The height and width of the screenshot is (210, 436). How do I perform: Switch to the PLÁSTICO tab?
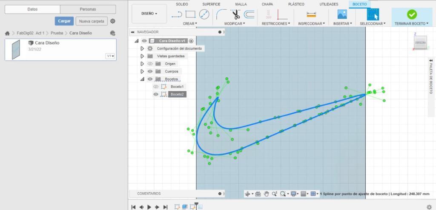296,4
